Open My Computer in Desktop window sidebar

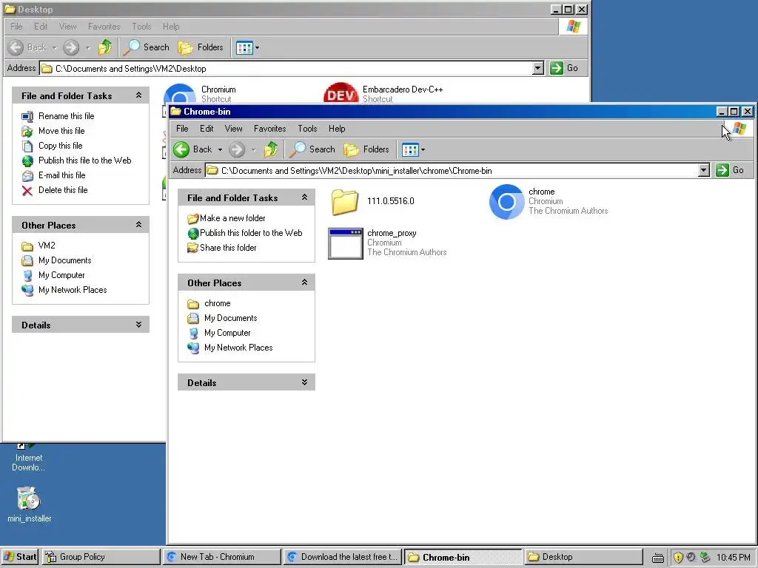pos(61,275)
